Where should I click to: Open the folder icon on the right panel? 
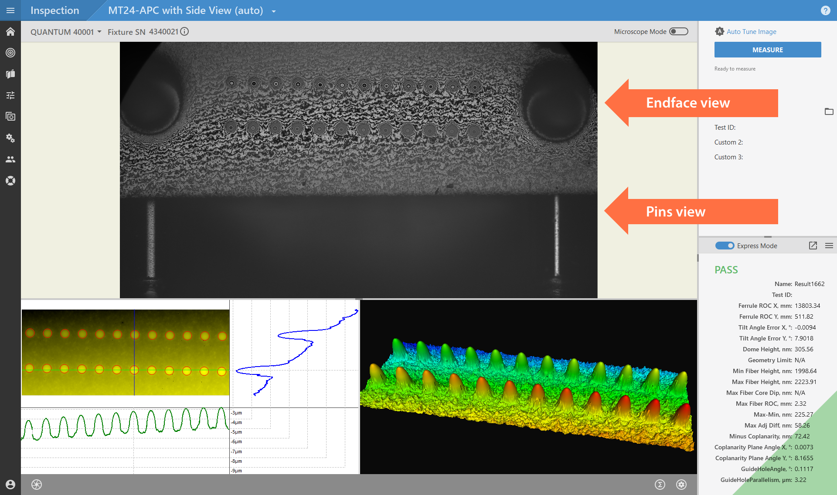[829, 112]
